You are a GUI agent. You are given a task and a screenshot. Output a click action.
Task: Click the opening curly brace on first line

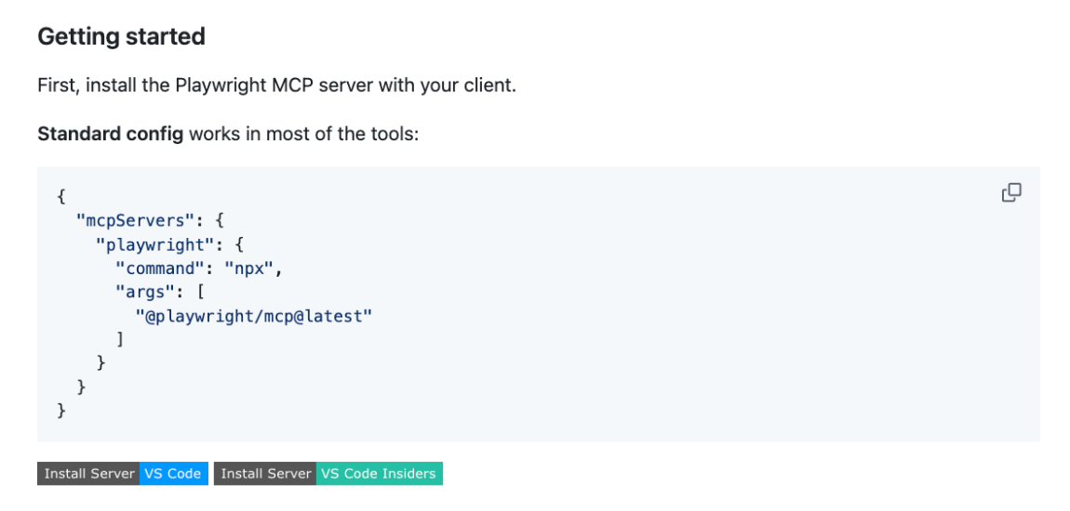[x=61, y=197]
